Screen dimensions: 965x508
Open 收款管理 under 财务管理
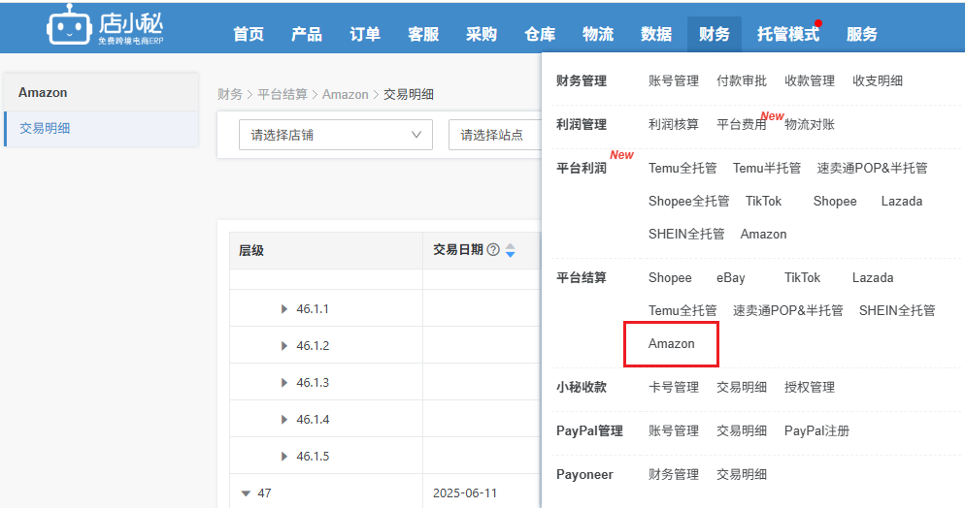pos(810,81)
